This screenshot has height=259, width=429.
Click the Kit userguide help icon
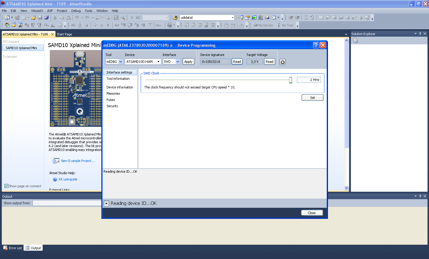55,179
